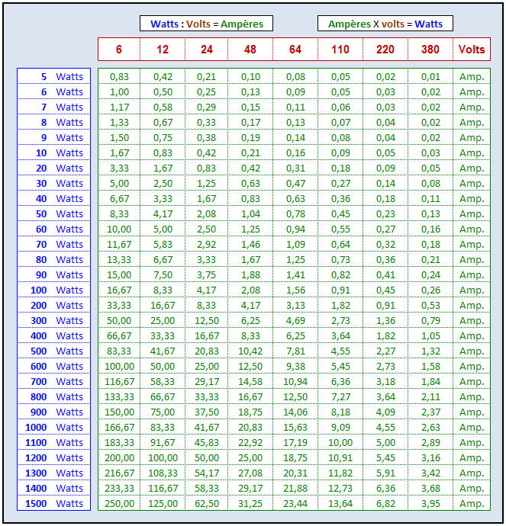Select the "70 Watts" row label
The image size is (506, 526).
53,244
